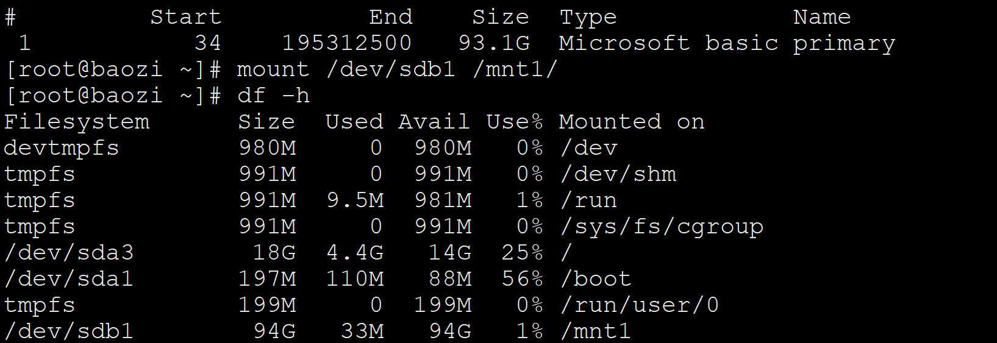Click the 93.1G partition size value

(x=494, y=43)
